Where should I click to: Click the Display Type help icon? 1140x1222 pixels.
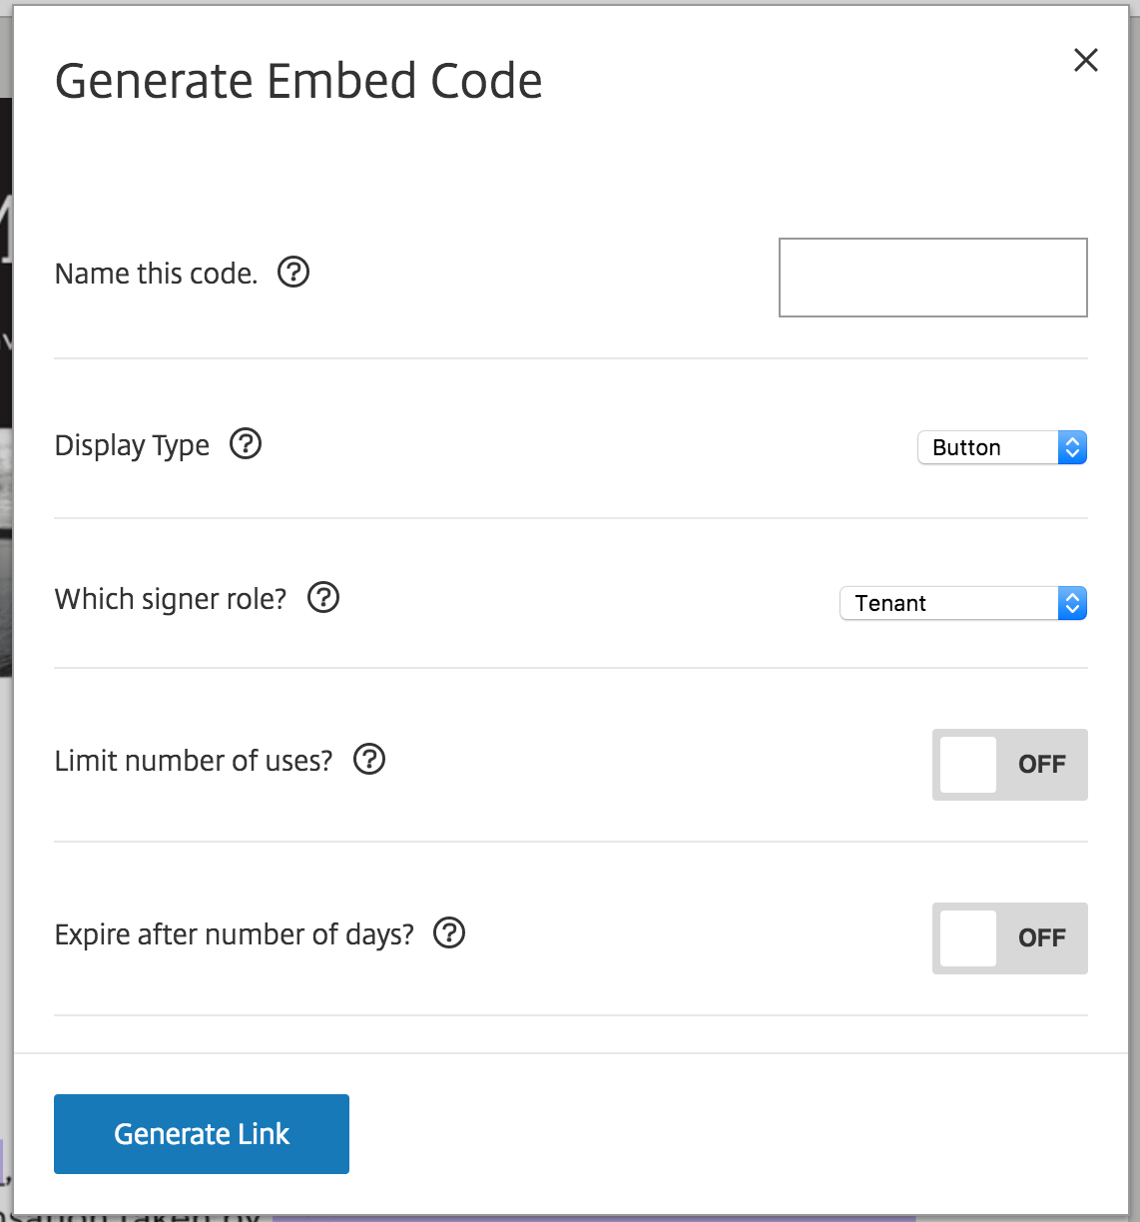[246, 443]
